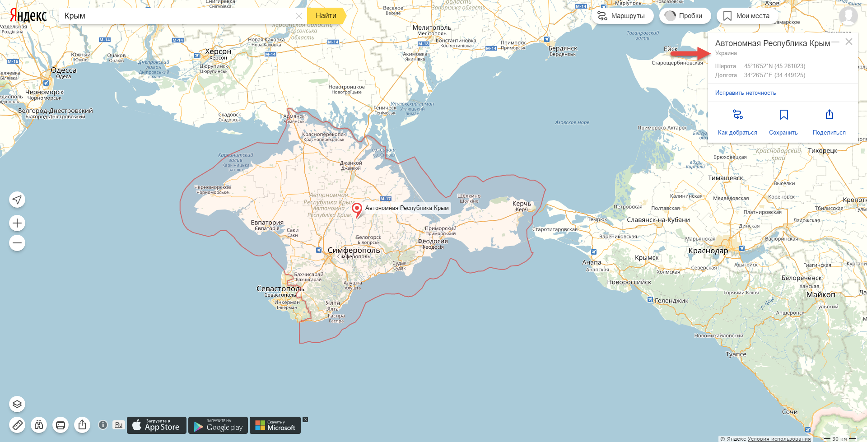Click the Севастополь city label
This screenshot has width=867, height=442.
point(280,288)
